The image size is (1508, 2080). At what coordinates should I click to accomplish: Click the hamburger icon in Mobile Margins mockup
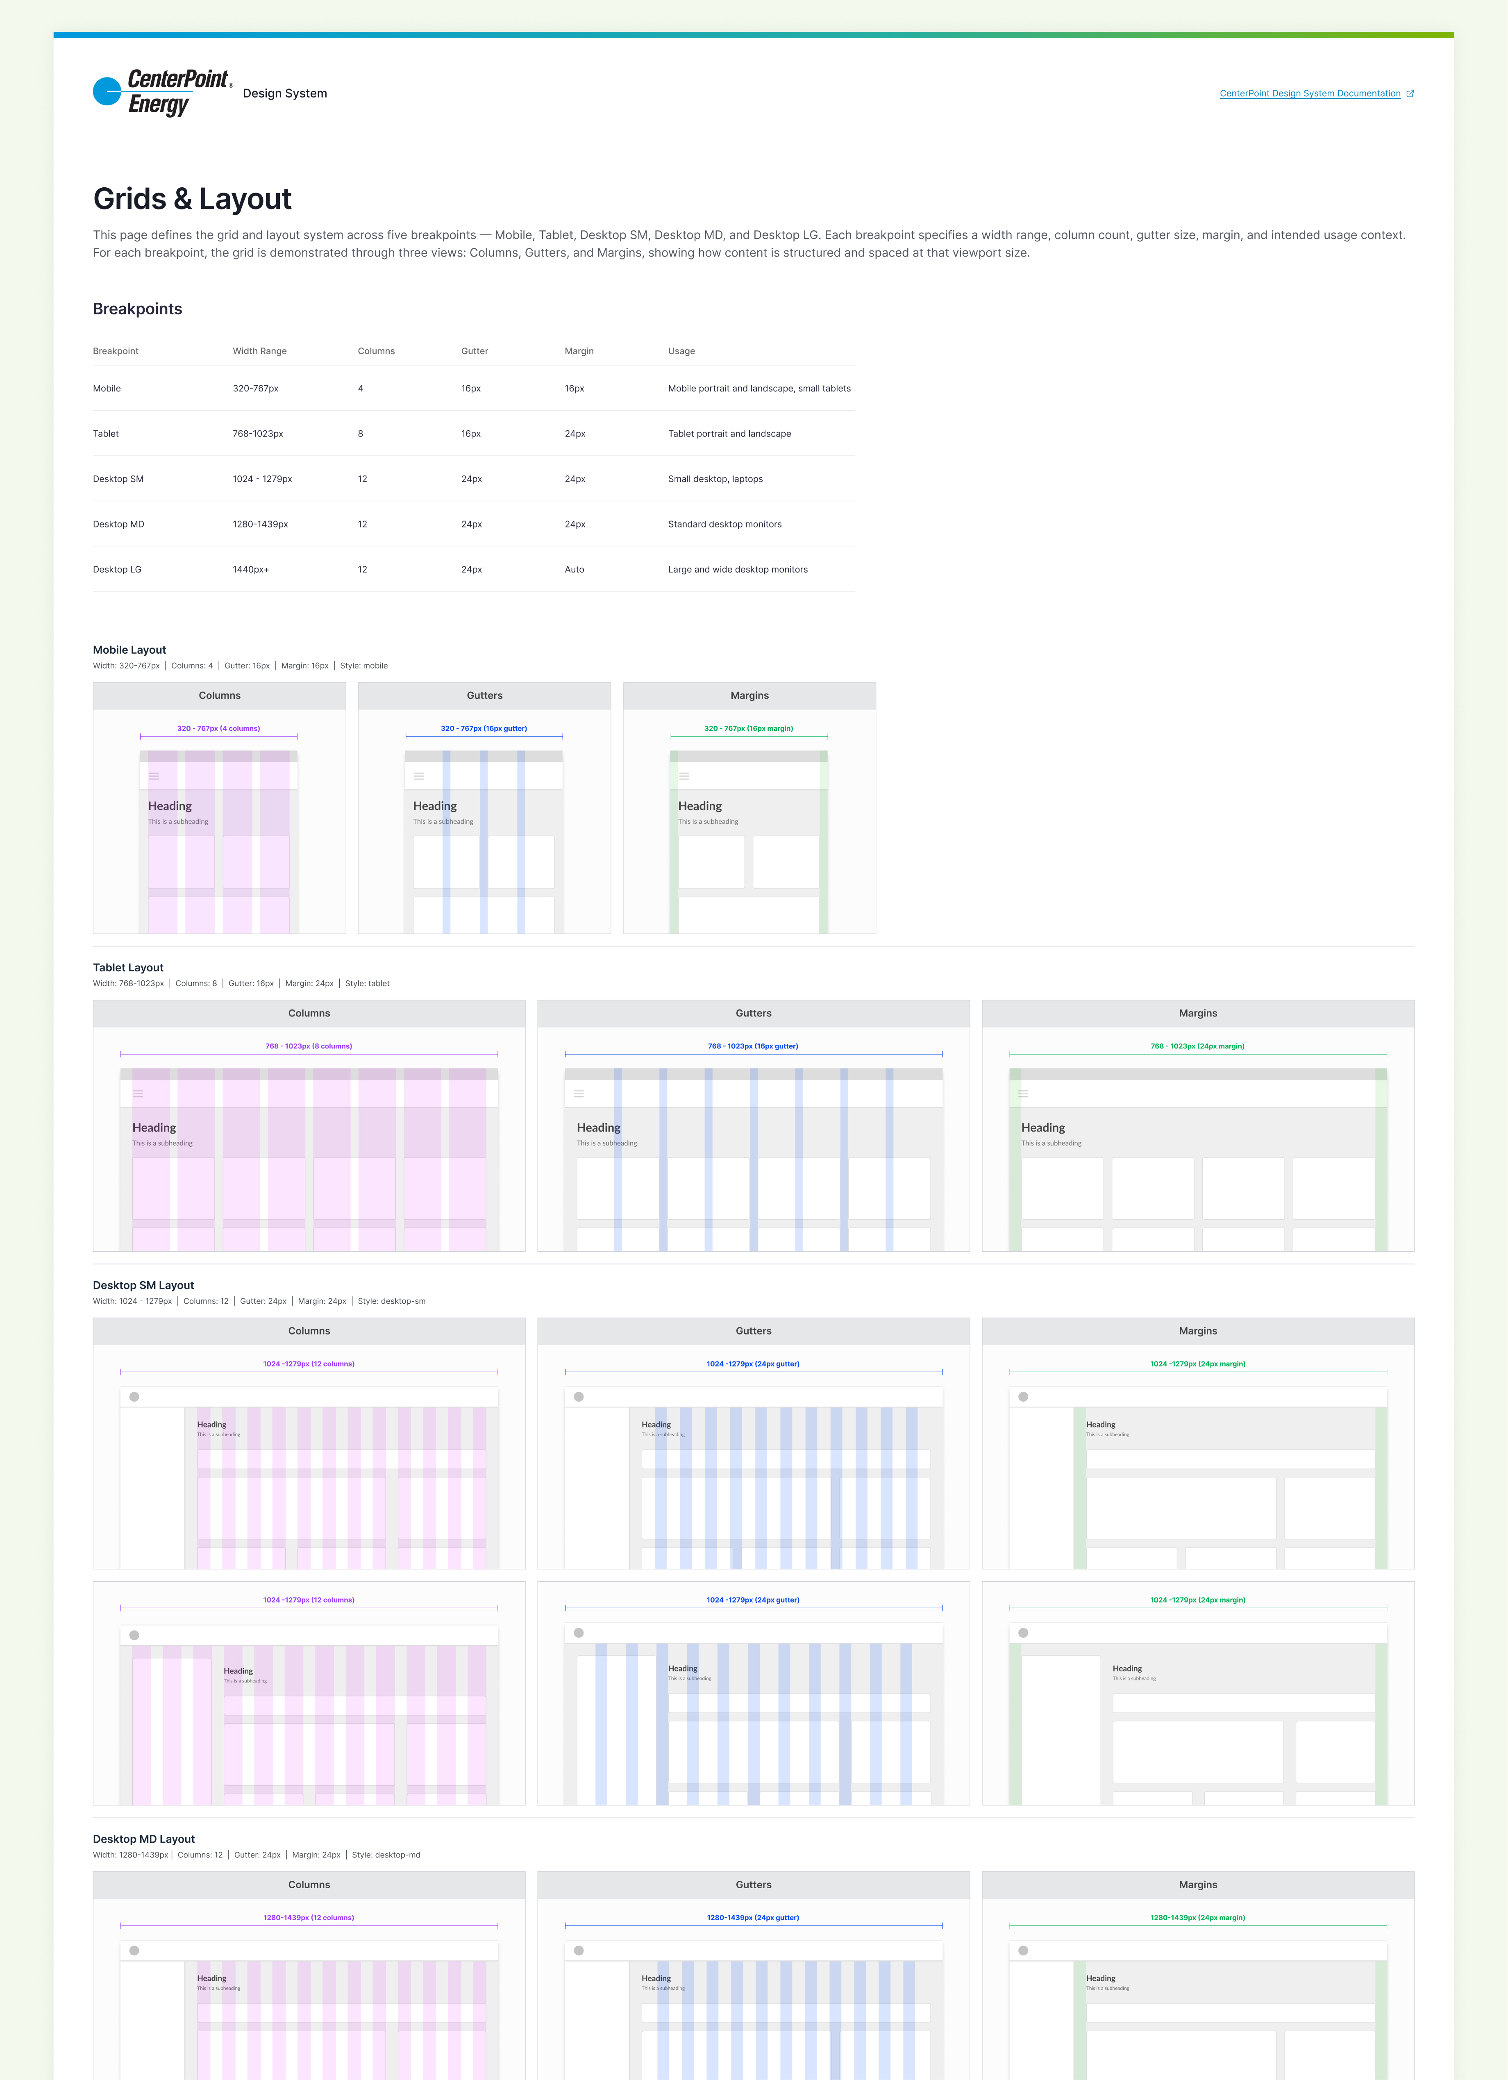click(x=684, y=776)
